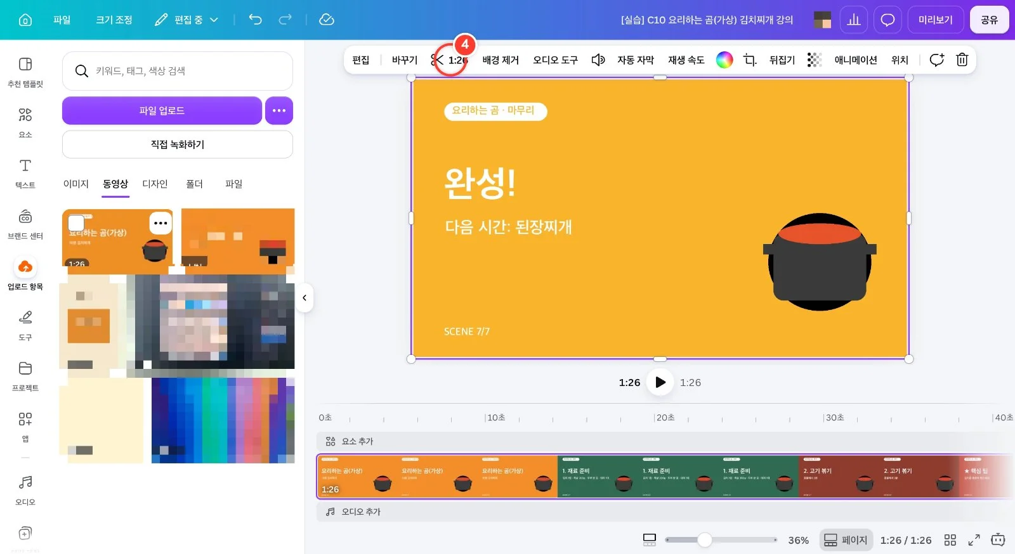The width and height of the screenshot is (1015, 554).
Task: Select checkbox on first video thumbnail
Action: pyautogui.click(x=76, y=223)
